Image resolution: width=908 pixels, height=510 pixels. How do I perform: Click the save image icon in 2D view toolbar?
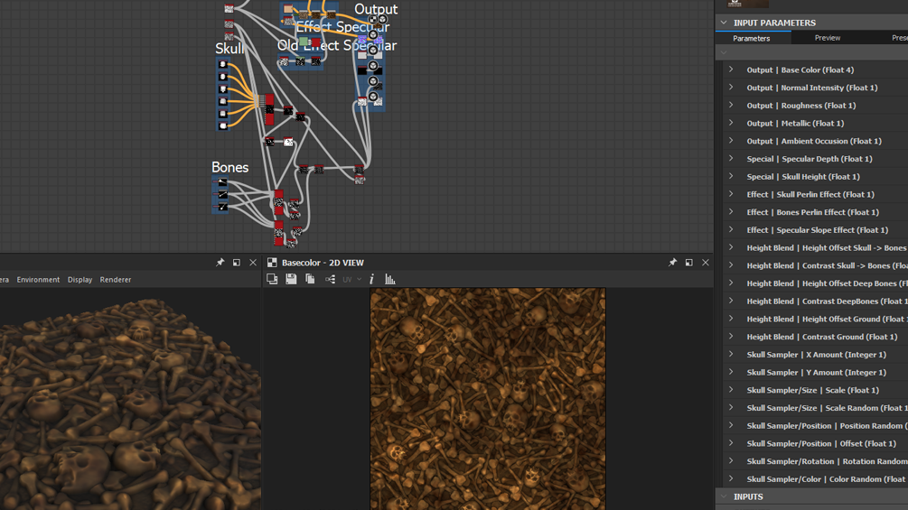pos(291,279)
